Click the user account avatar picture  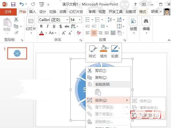[x=167, y=12]
